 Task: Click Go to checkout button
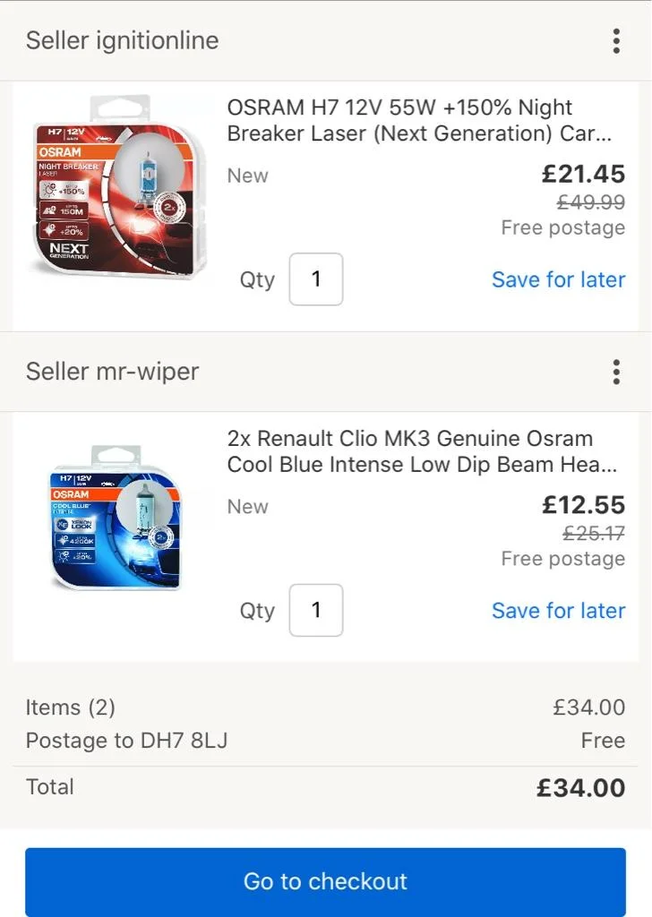pyautogui.click(x=326, y=881)
